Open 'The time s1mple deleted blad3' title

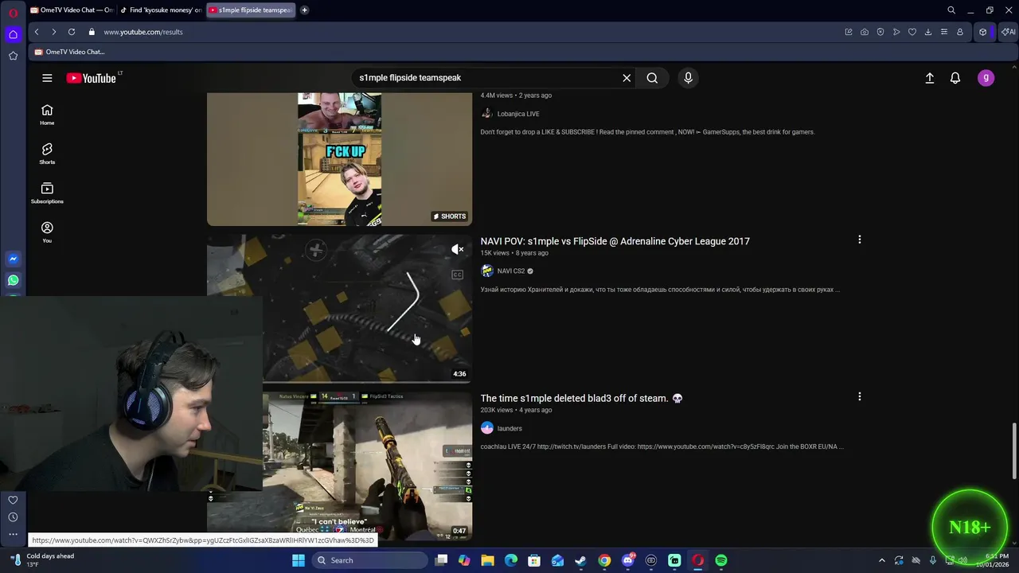click(x=581, y=398)
